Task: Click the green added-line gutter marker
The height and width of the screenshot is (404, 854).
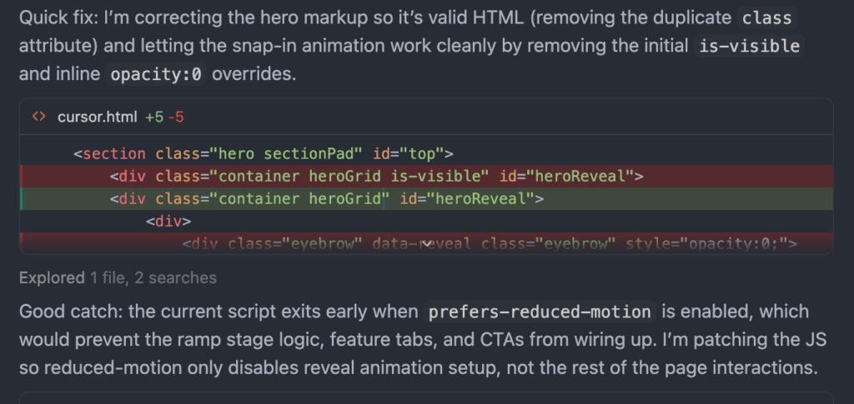Action: coord(21,198)
